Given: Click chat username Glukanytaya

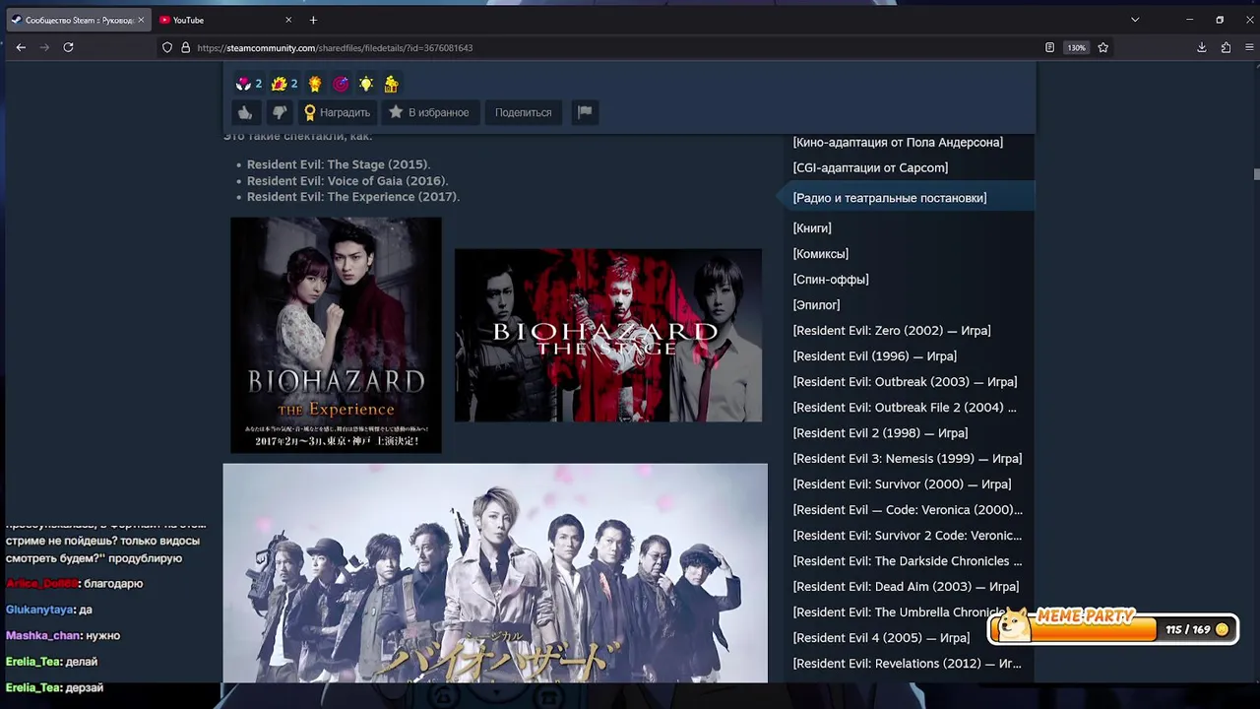Looking at the screenshot, I should [39, 610].
